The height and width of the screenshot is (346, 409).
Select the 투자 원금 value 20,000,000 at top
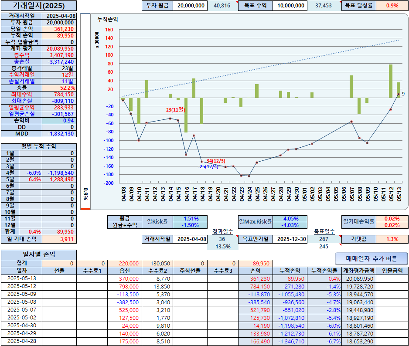(x=191, y=6)
